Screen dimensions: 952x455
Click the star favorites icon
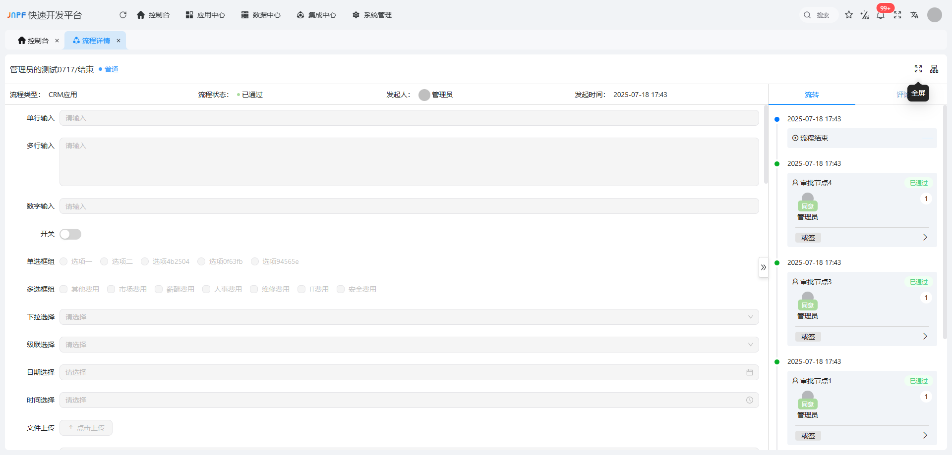coord(849,15)
